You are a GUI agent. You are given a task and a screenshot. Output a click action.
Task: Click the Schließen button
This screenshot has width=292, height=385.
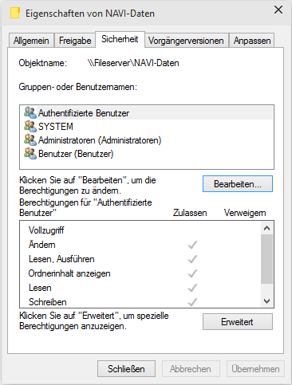point(126,369)
